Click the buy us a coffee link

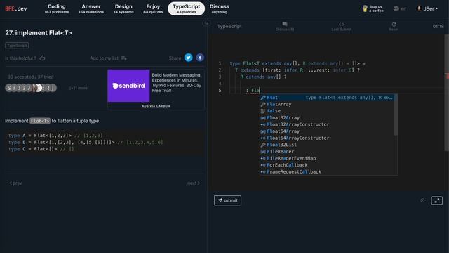click(x=373, y=8)
